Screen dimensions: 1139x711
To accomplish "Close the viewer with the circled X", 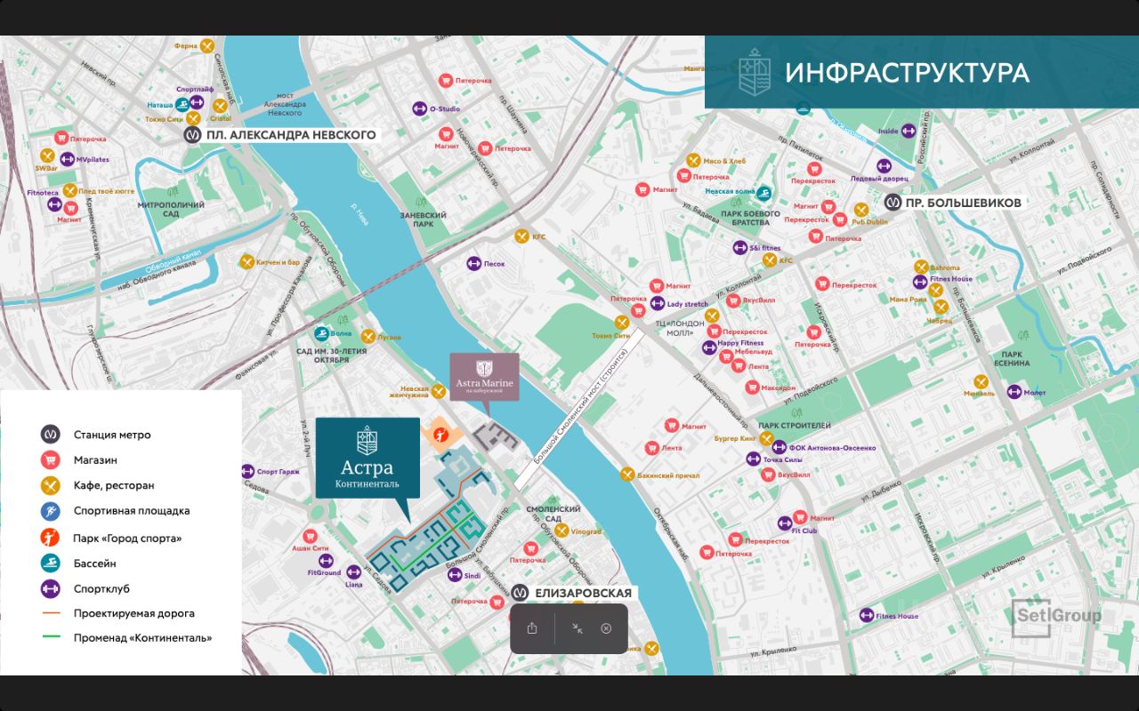I will pyautogui.click(x=606, y=628).
